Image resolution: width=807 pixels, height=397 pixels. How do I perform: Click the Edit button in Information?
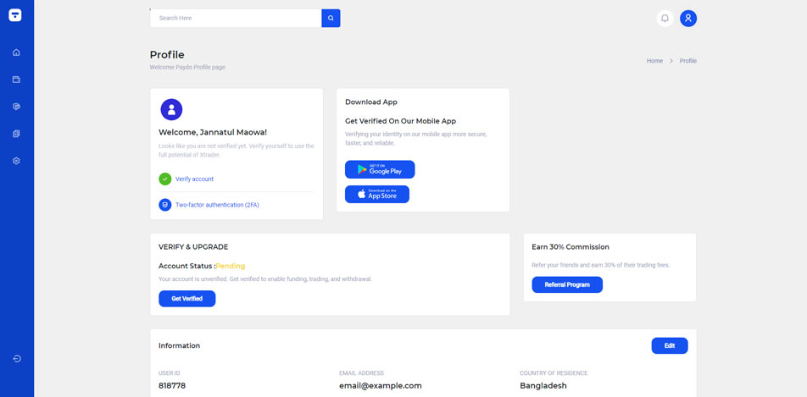[670, 345]
